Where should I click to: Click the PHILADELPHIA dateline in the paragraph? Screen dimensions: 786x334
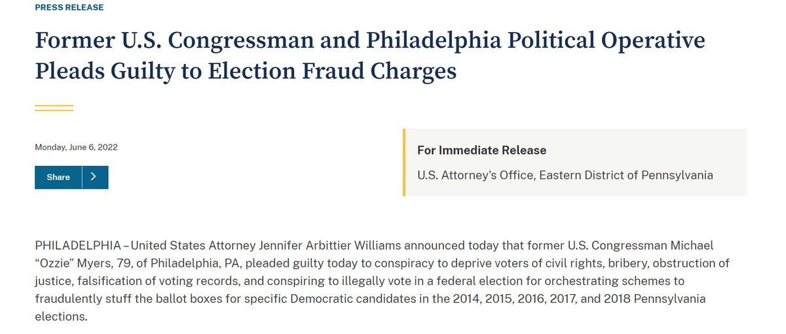click(77, 246)
